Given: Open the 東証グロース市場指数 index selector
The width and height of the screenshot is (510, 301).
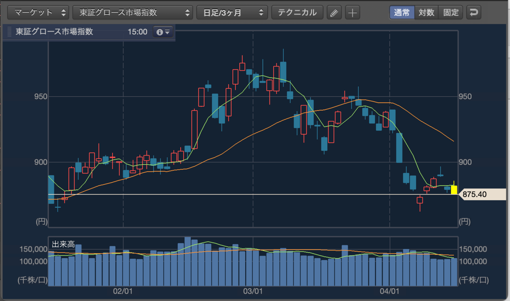Looking at the screenshot, I should point(133,12).
